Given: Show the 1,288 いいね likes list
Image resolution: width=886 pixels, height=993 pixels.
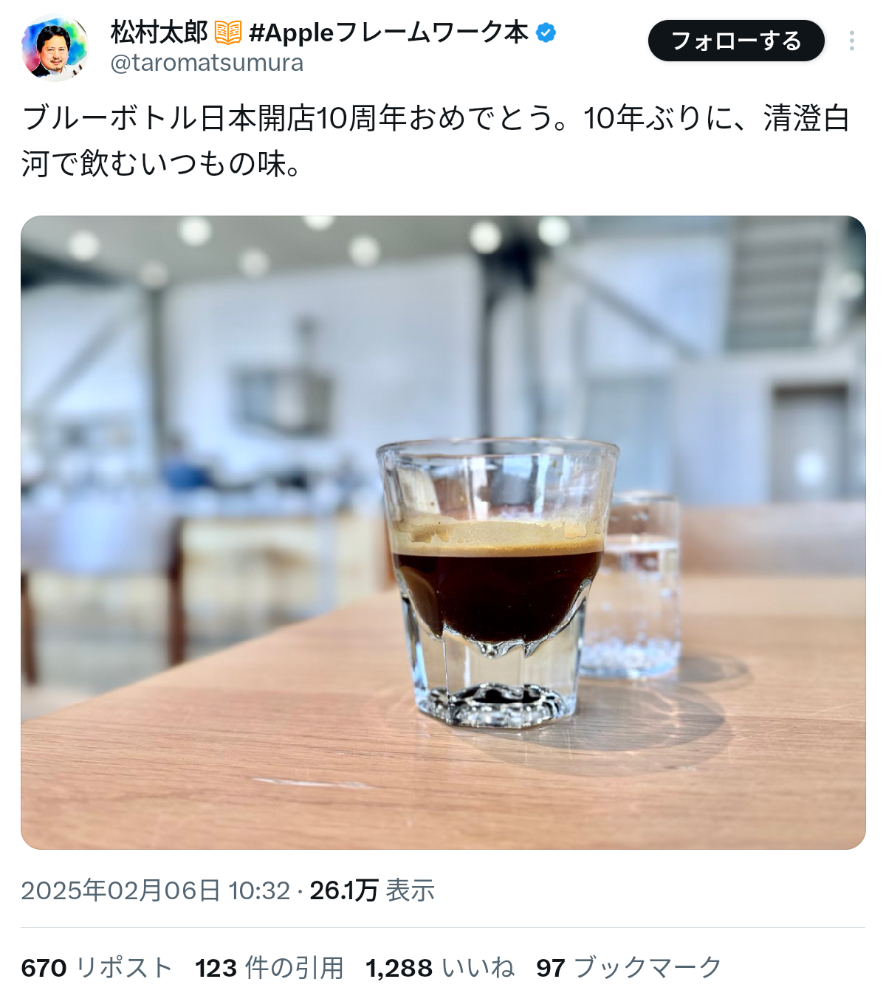Looking at the screenshot, I should click(440, 967).
